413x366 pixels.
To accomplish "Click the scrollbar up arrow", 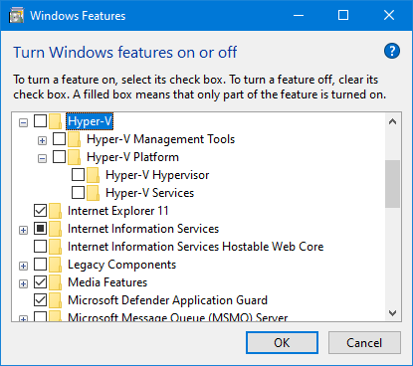I will point(393,121).
